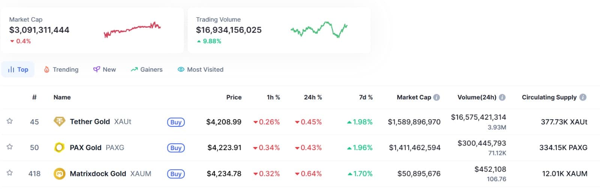The height and width of the screenshot is (191, 600).
Task: Open the green Trading Volume sparkline chart
Action: [319, 29]
